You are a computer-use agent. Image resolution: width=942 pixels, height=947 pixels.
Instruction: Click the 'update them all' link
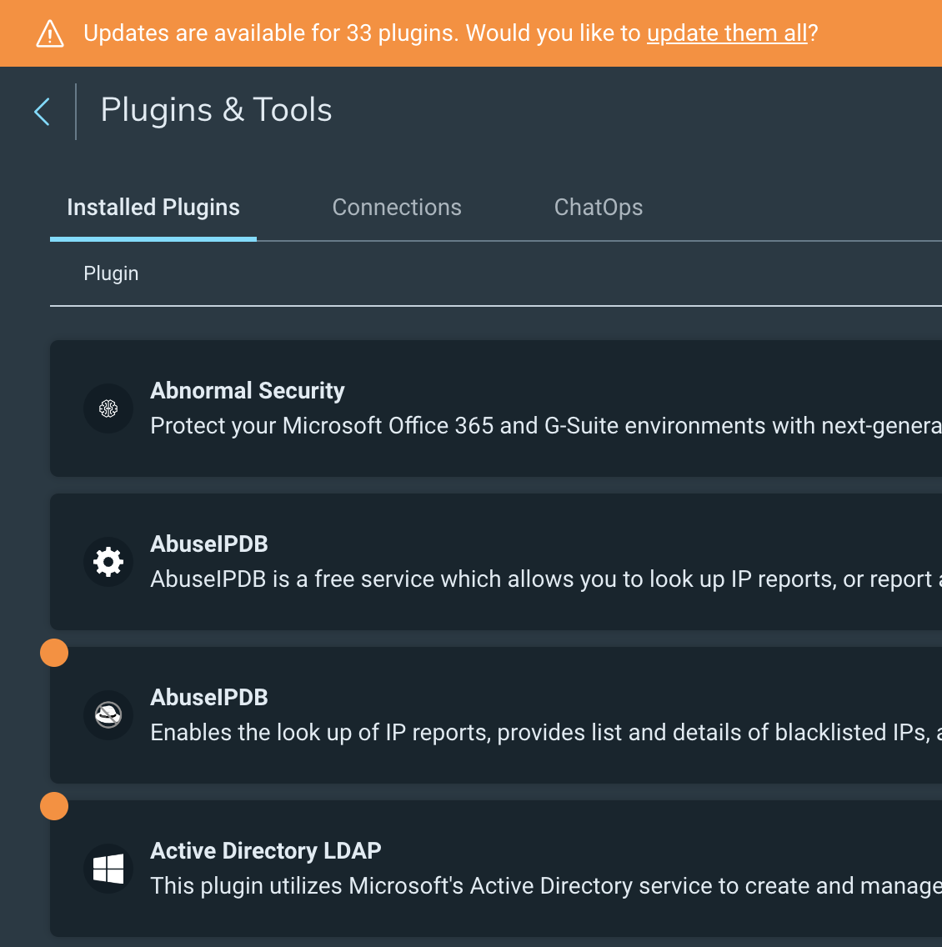click(x=727, y=33)
